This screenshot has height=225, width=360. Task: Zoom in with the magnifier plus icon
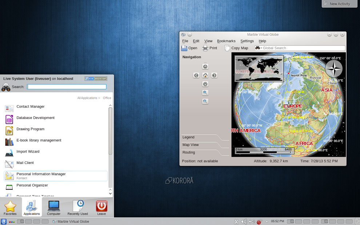click(205, 93)
